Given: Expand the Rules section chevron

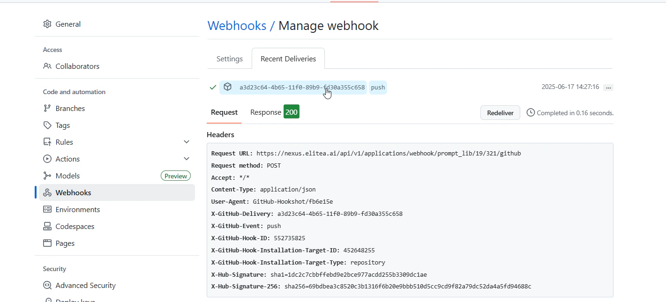Looking at the screenshot, I should (187, 141).
